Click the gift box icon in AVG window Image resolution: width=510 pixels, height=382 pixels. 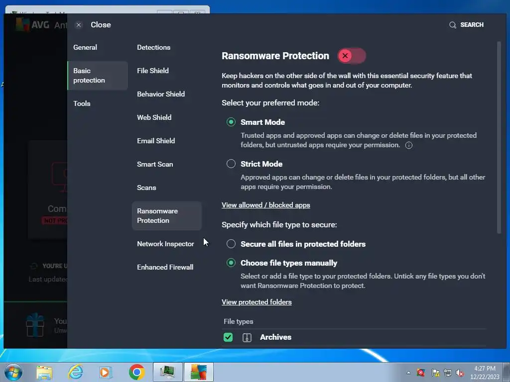pos(35,325)
